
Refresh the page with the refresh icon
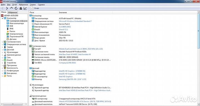(16, 8)
